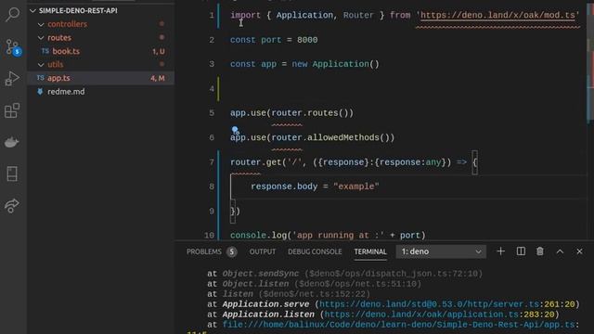Click 'at Object.listen' terminal line
The width and height of the screenshot is (594, 334).
click(314, 284)
